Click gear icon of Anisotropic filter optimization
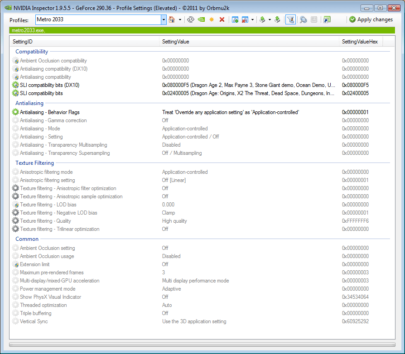 click(x=15, y=188)
